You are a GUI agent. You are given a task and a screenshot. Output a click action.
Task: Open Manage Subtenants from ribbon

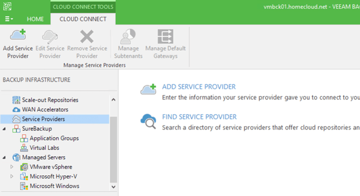pyautogui.click(x=128, y=36)
